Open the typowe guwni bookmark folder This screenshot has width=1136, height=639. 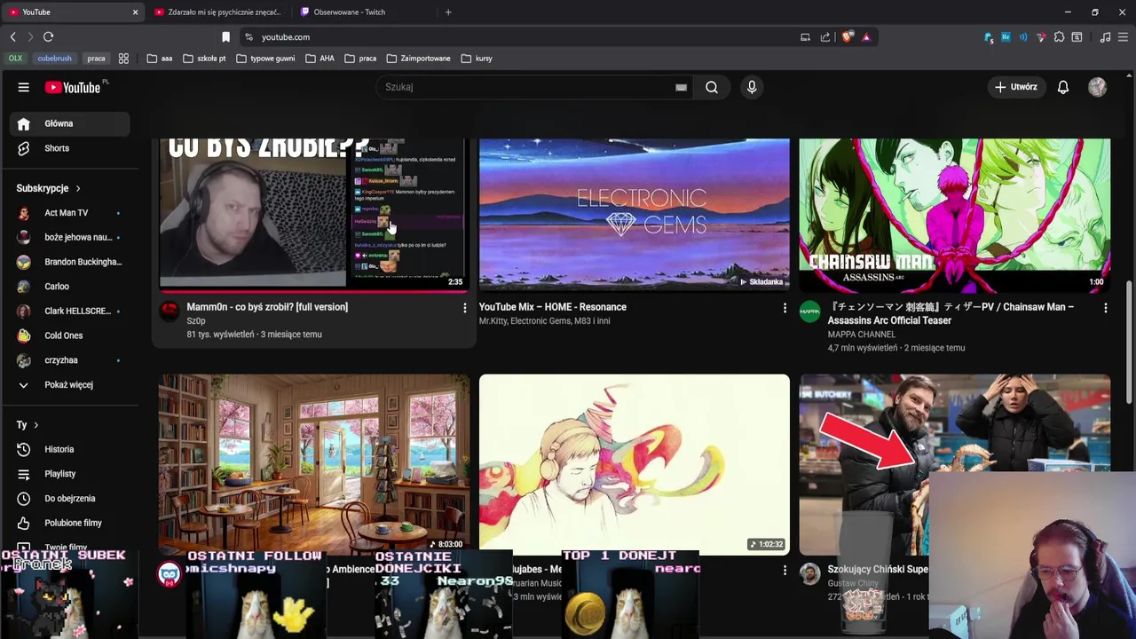coord(265,58)
